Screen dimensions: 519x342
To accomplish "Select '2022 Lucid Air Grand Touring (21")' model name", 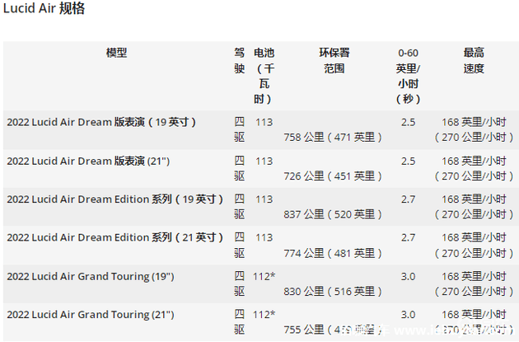I will pyautogui.click(x=91, y=315).
